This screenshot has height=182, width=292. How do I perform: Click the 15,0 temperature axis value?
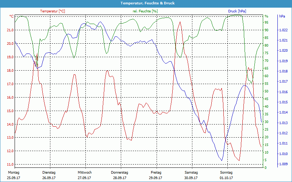[11, 111]
